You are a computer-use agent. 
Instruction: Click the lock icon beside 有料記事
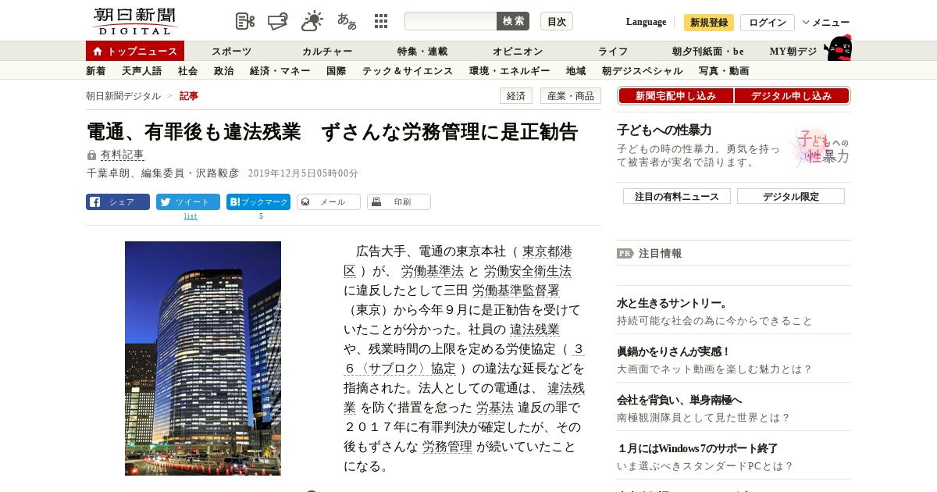click(x=91, y=155)
